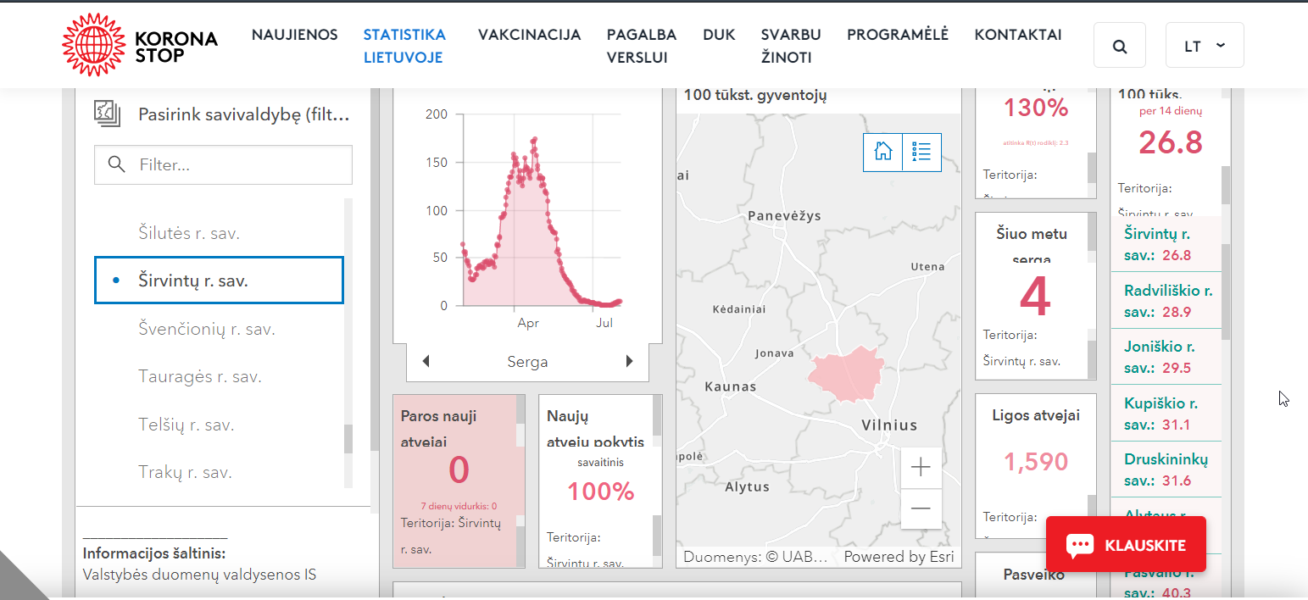Click the map home extent icon

tap(883, 153)
